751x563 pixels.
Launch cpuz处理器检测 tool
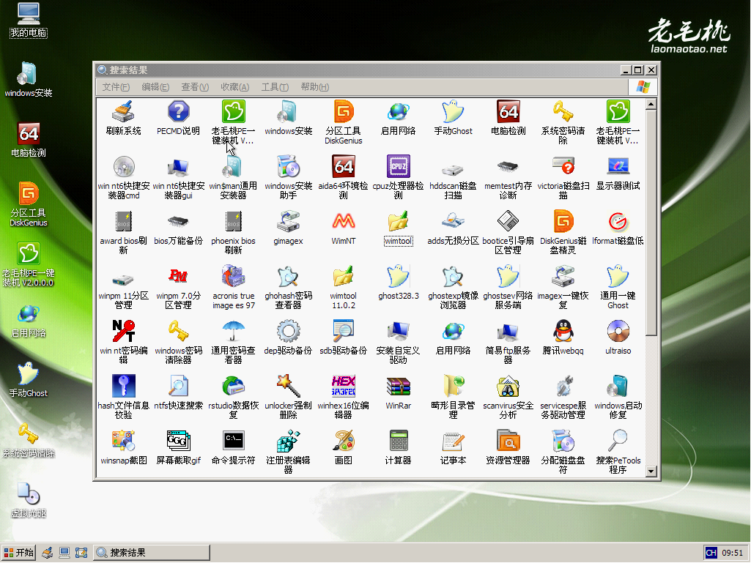pos(398,166)
